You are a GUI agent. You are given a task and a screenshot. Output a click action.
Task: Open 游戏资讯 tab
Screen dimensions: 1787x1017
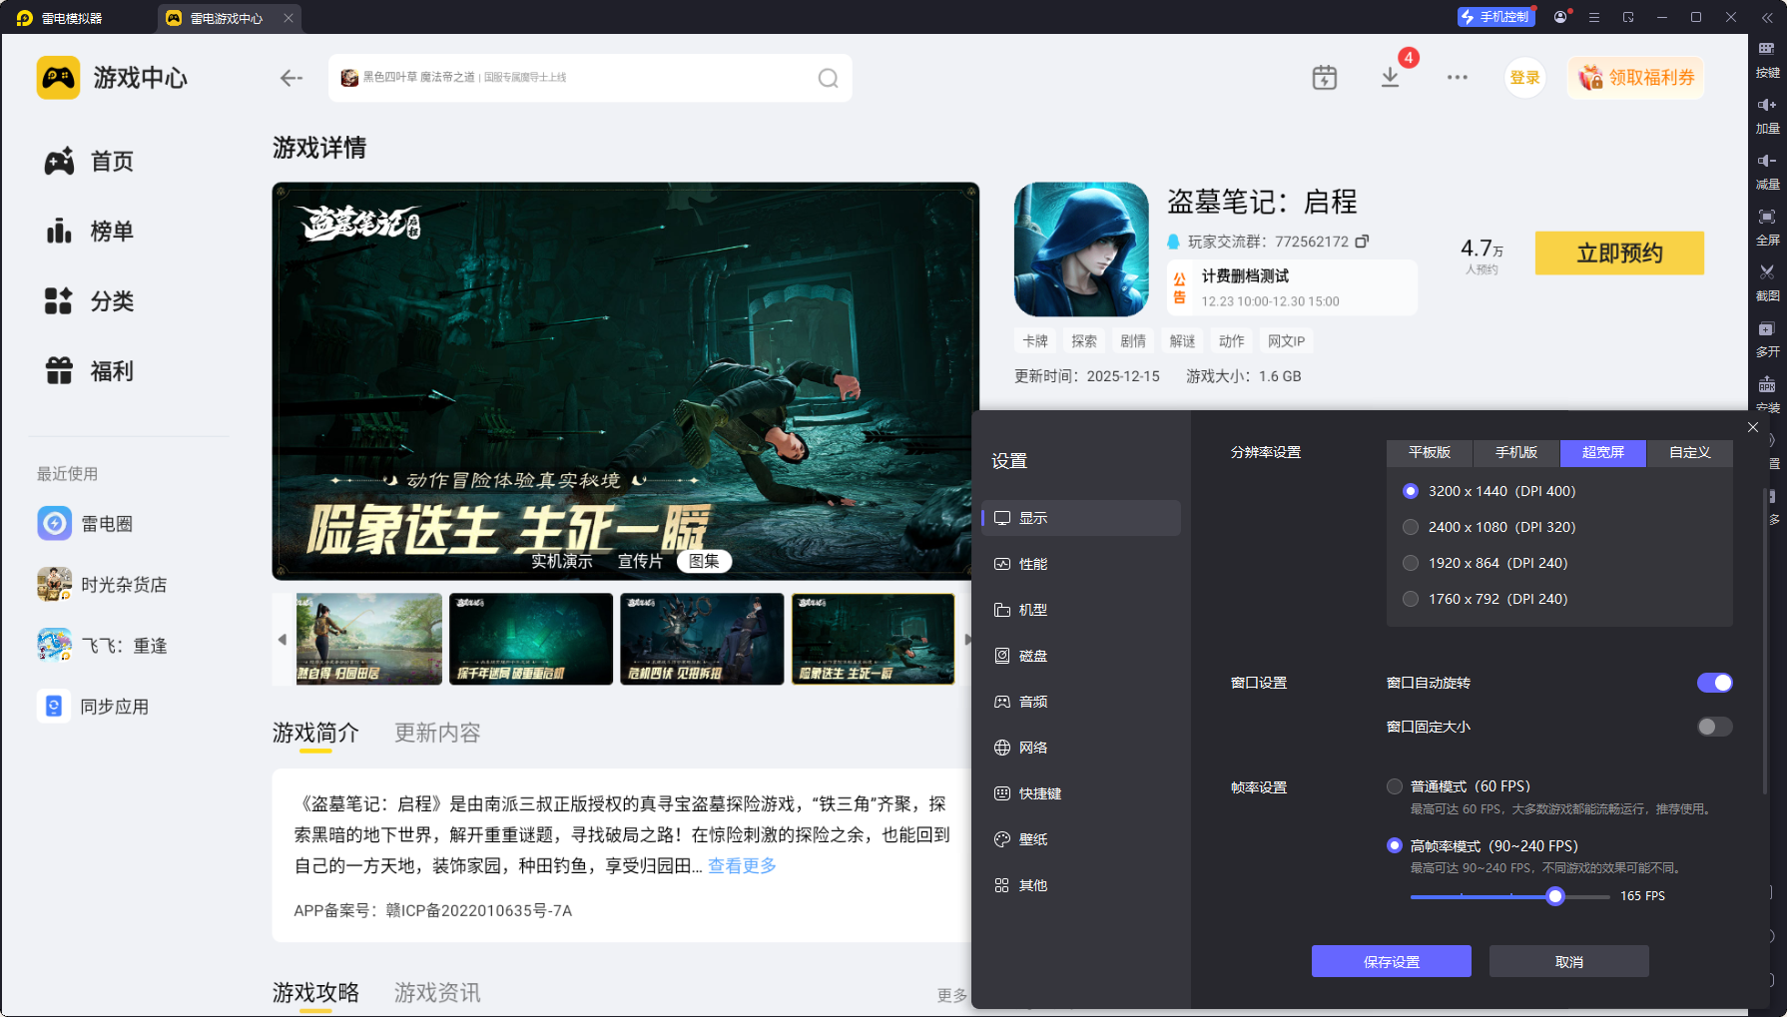click(437, 993)
